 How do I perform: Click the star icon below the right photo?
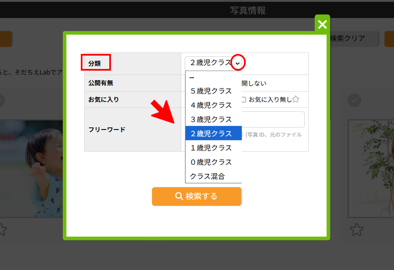pyautogui.click(x=356, y=229)
